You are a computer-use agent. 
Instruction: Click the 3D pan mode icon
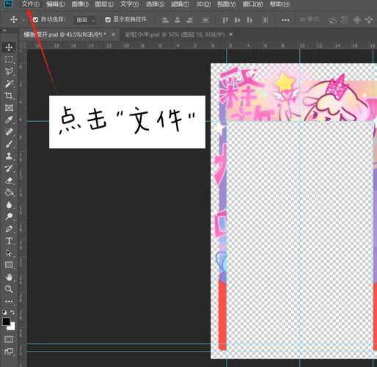click(357, 20)
